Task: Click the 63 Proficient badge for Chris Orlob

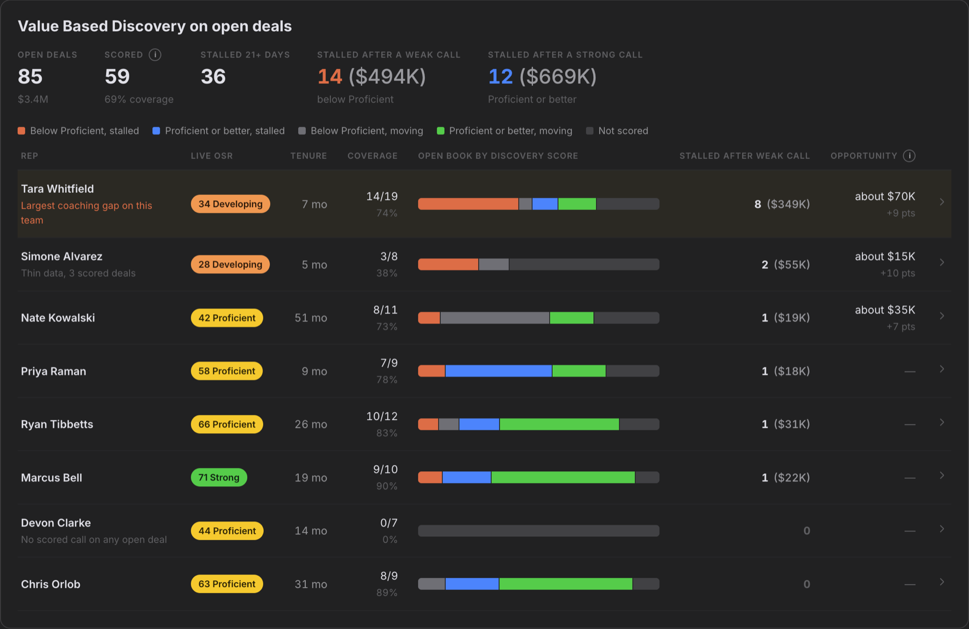Action: 227,584
